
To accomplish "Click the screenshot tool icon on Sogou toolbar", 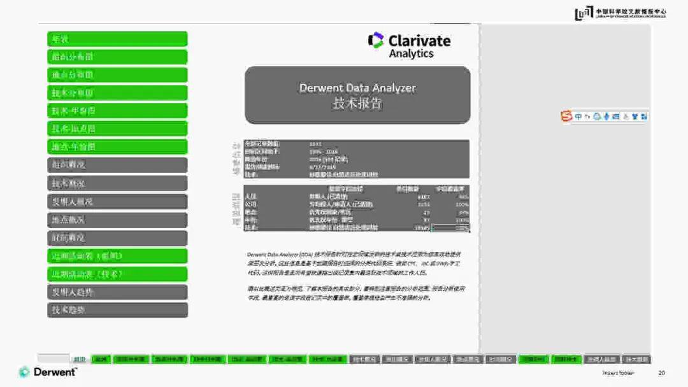I will 627,117.
